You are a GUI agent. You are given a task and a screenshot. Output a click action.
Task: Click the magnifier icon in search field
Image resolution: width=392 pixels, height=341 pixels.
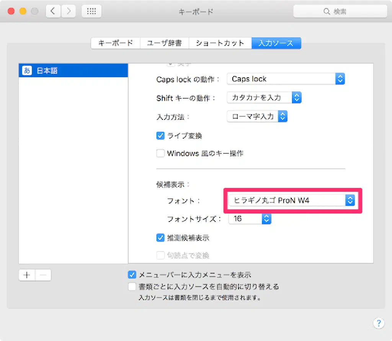pyautogui.click(x=327, y=12)
